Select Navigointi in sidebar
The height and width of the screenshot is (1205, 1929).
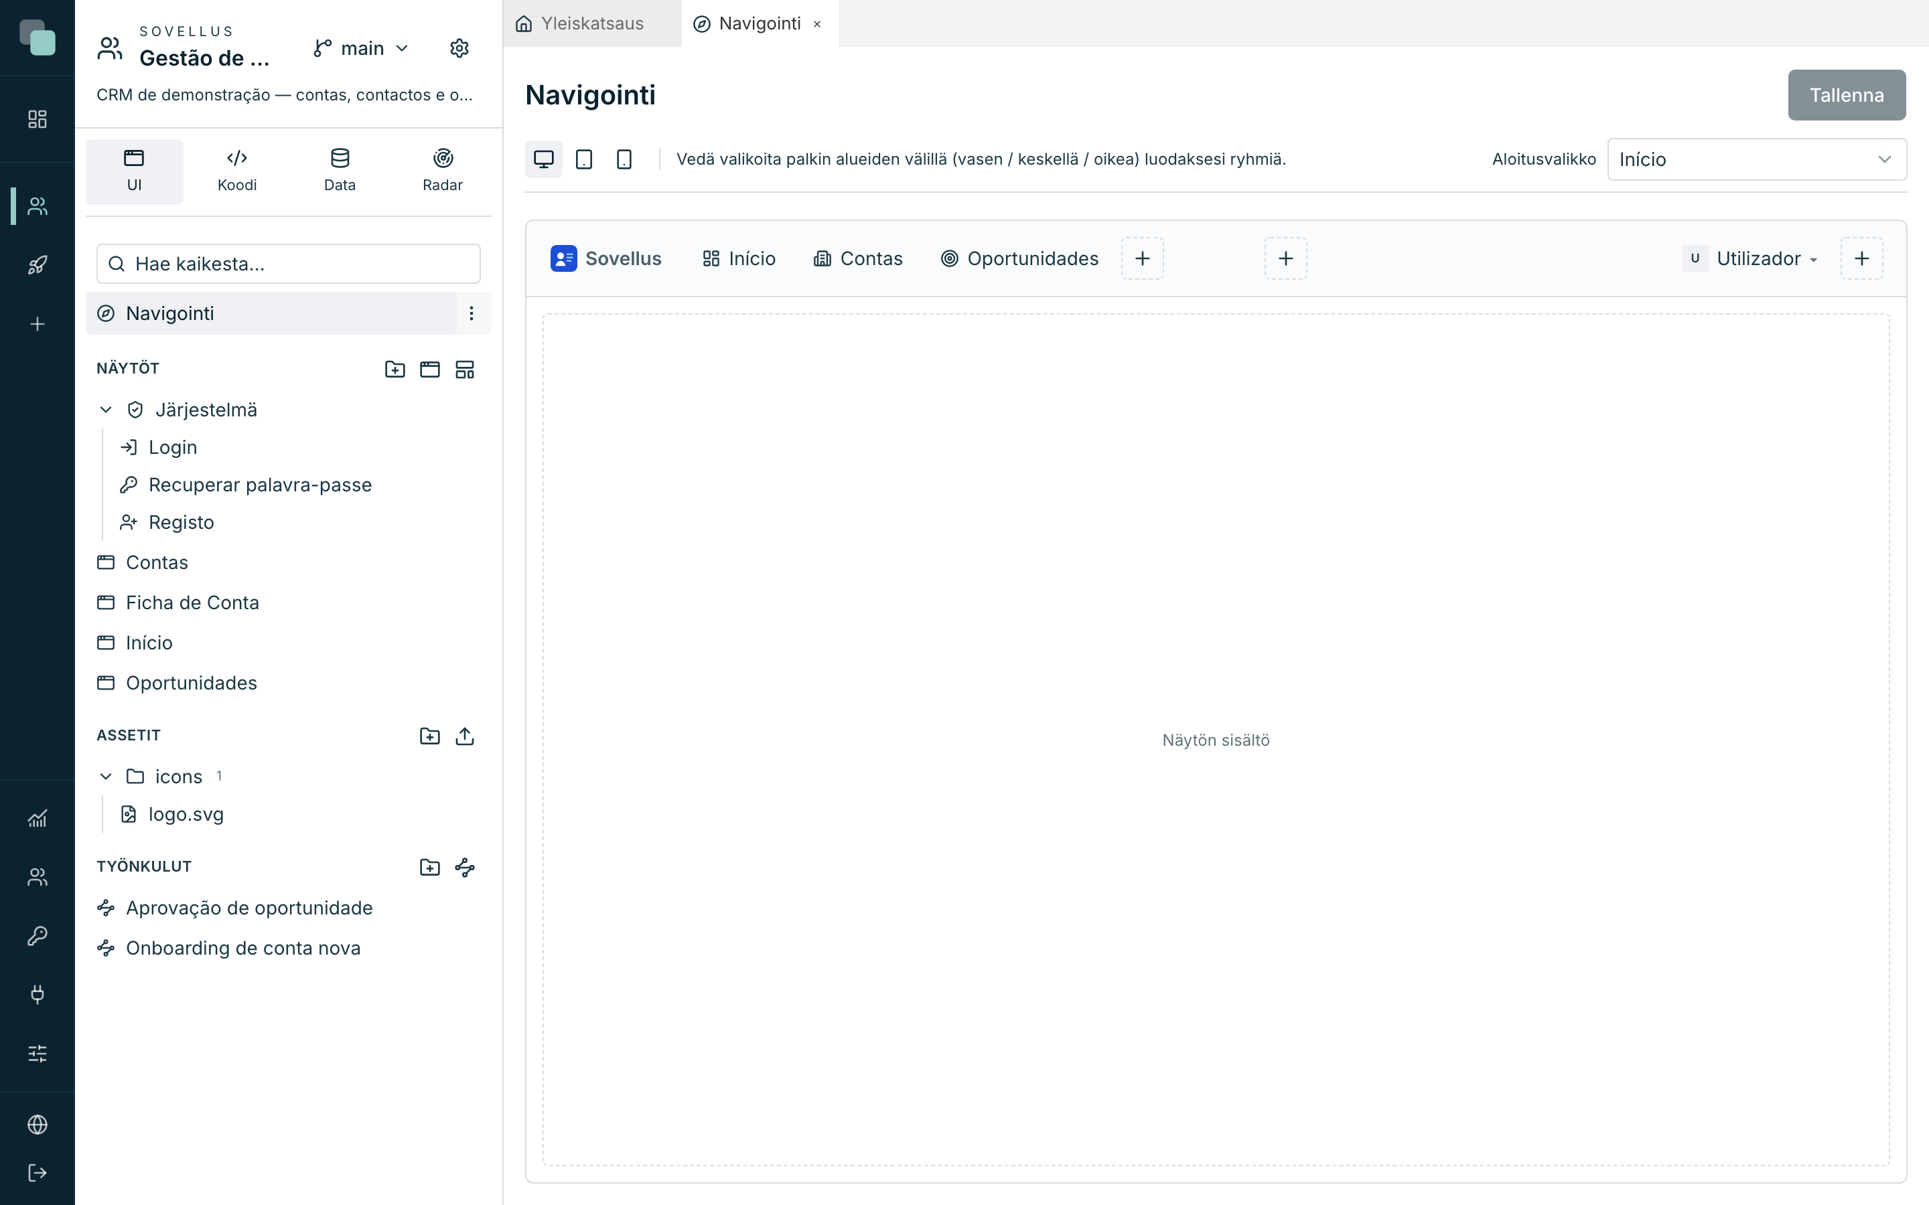(x=271, y=313)
